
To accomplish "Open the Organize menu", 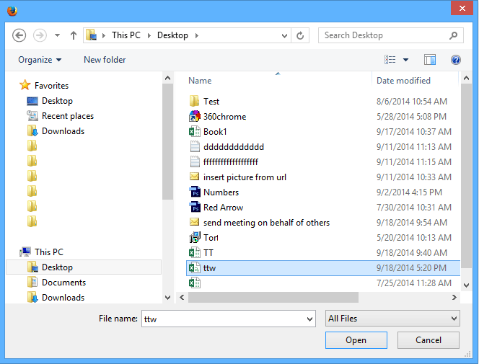I will (x=40, y=60).
